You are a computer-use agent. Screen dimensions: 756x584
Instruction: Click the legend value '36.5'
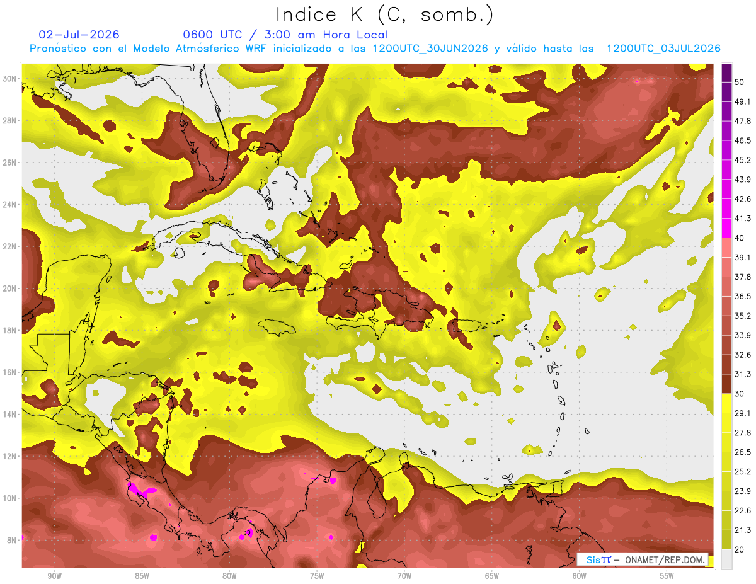[742, 296]
